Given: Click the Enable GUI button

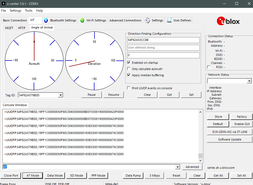Looking at the screenshot, I should point(242,124).
